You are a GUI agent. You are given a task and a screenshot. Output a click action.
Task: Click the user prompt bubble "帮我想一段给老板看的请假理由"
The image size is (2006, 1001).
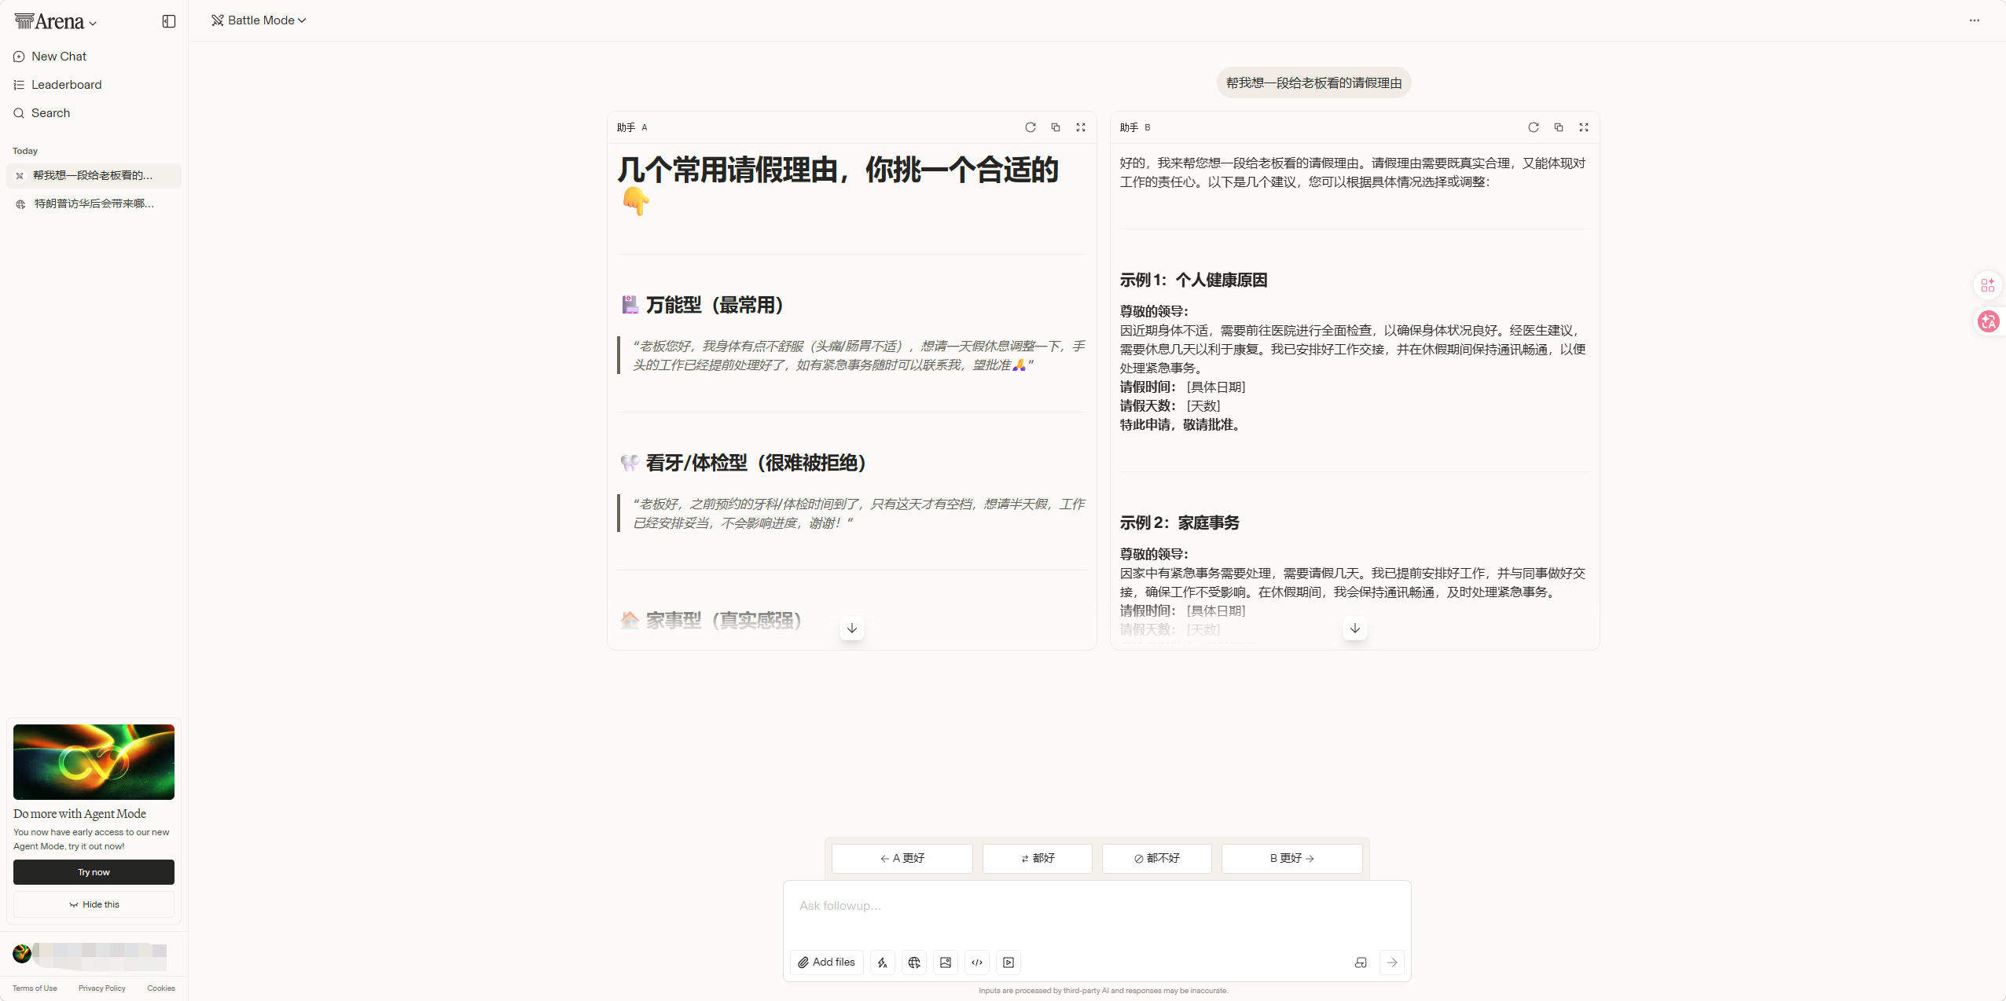1313,83
